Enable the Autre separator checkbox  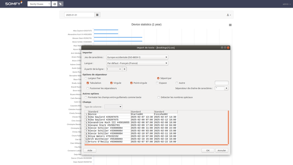click(x=177, y=83)
